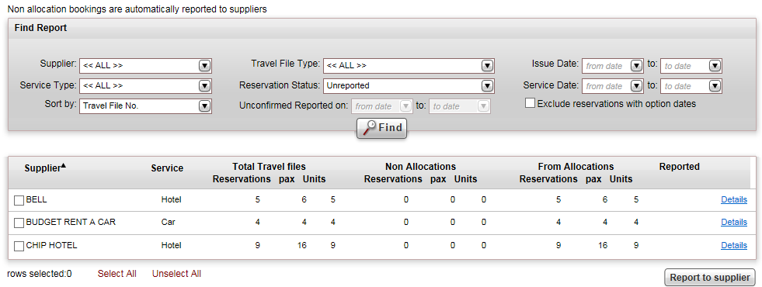762x287 pixels.
Task: Click Report to supplier button
Action: (709, 278)
